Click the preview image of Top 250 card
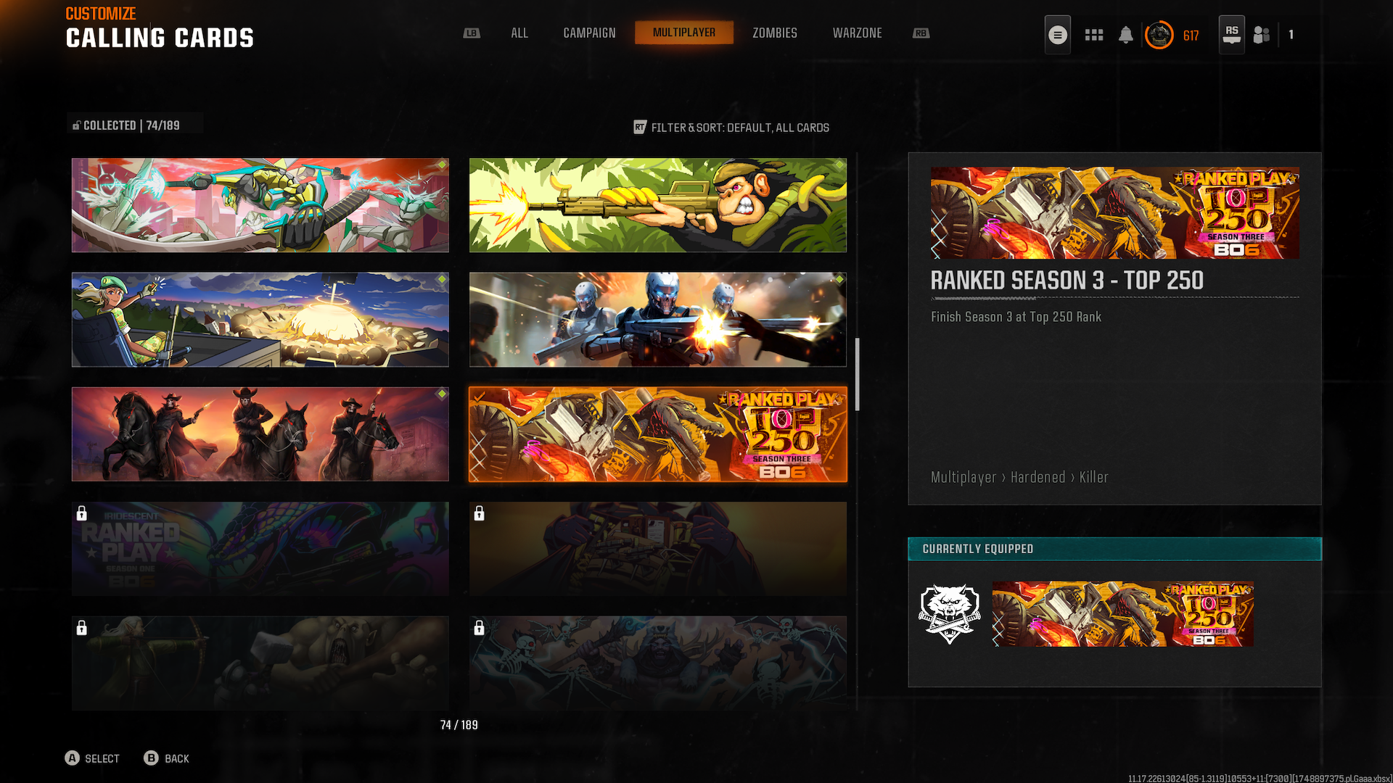 coord(1115,212)
